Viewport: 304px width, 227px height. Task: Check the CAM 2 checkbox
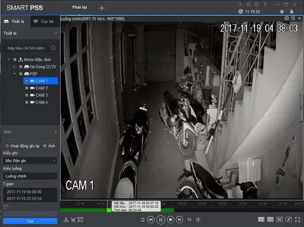pos(27,88)
